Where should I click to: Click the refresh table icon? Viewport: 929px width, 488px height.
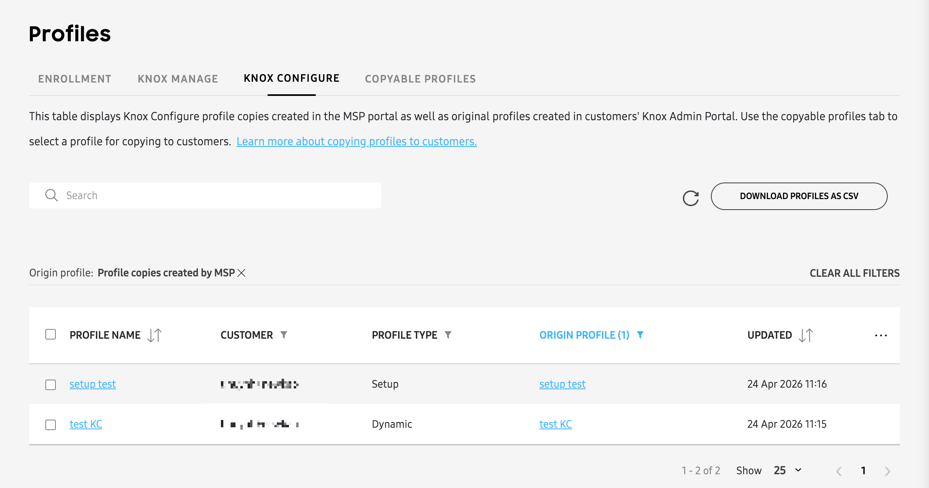(691, 198)
